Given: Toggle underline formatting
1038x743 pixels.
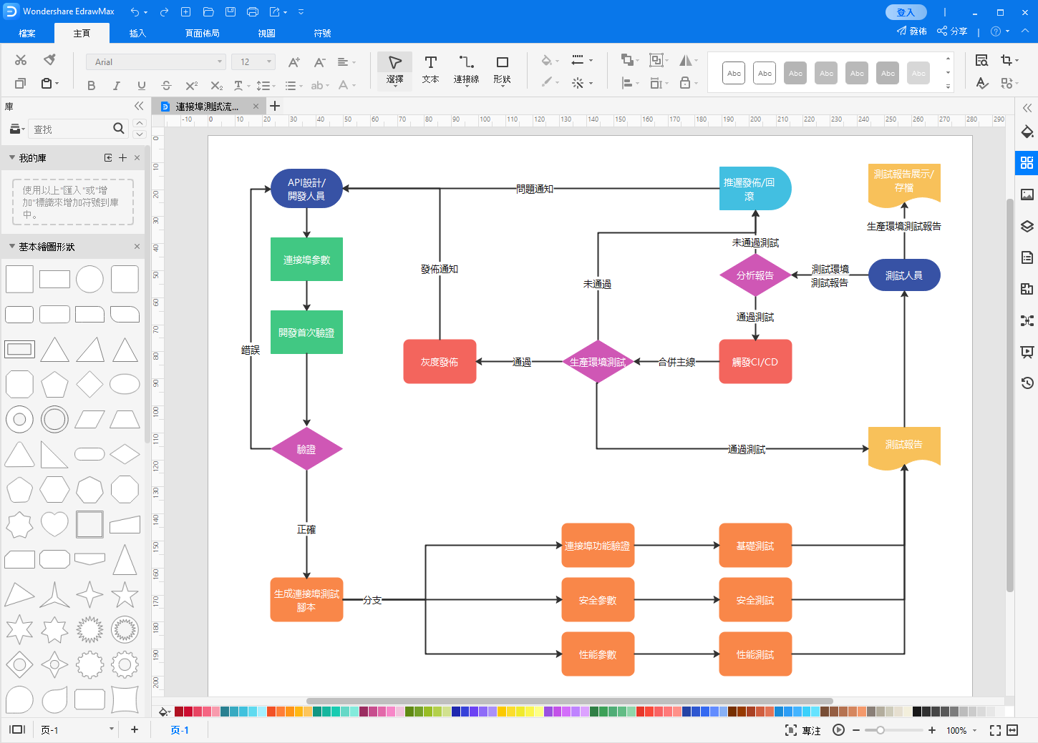Looking at the screenshot, I should pos(141,85).
